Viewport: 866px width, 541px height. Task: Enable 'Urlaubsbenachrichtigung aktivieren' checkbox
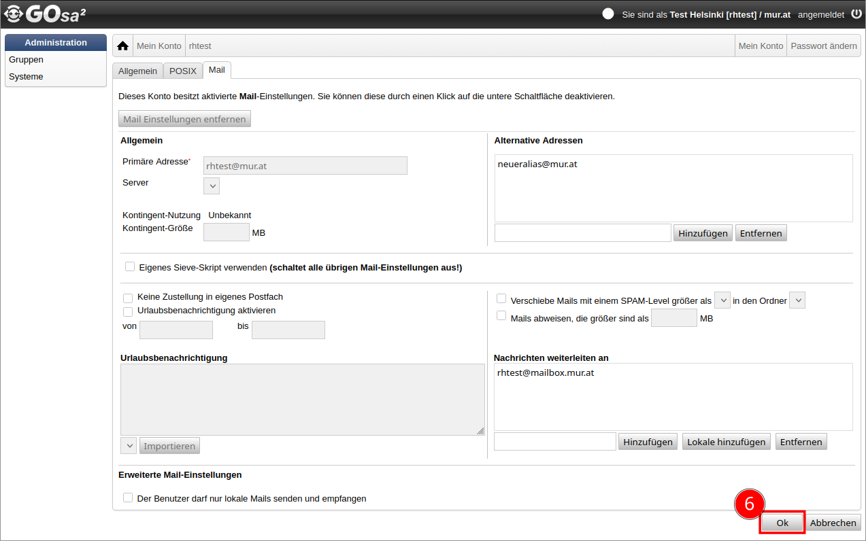pos(128,311)
